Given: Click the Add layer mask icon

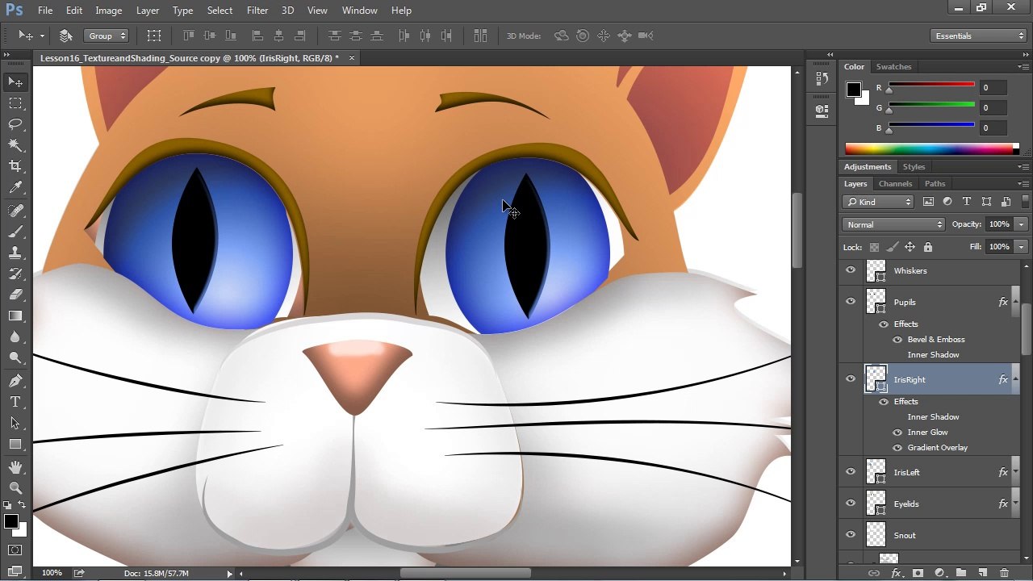Looking at the screenshot, I should (x=918, y=573).
